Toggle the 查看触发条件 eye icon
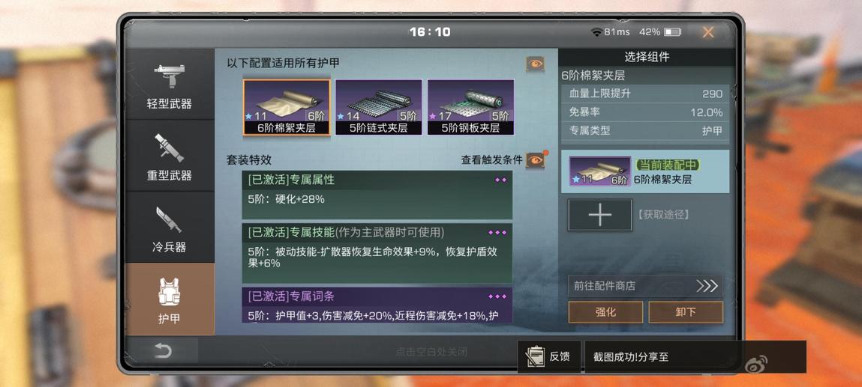Screen dimensions: 862x387 point(535,159)
